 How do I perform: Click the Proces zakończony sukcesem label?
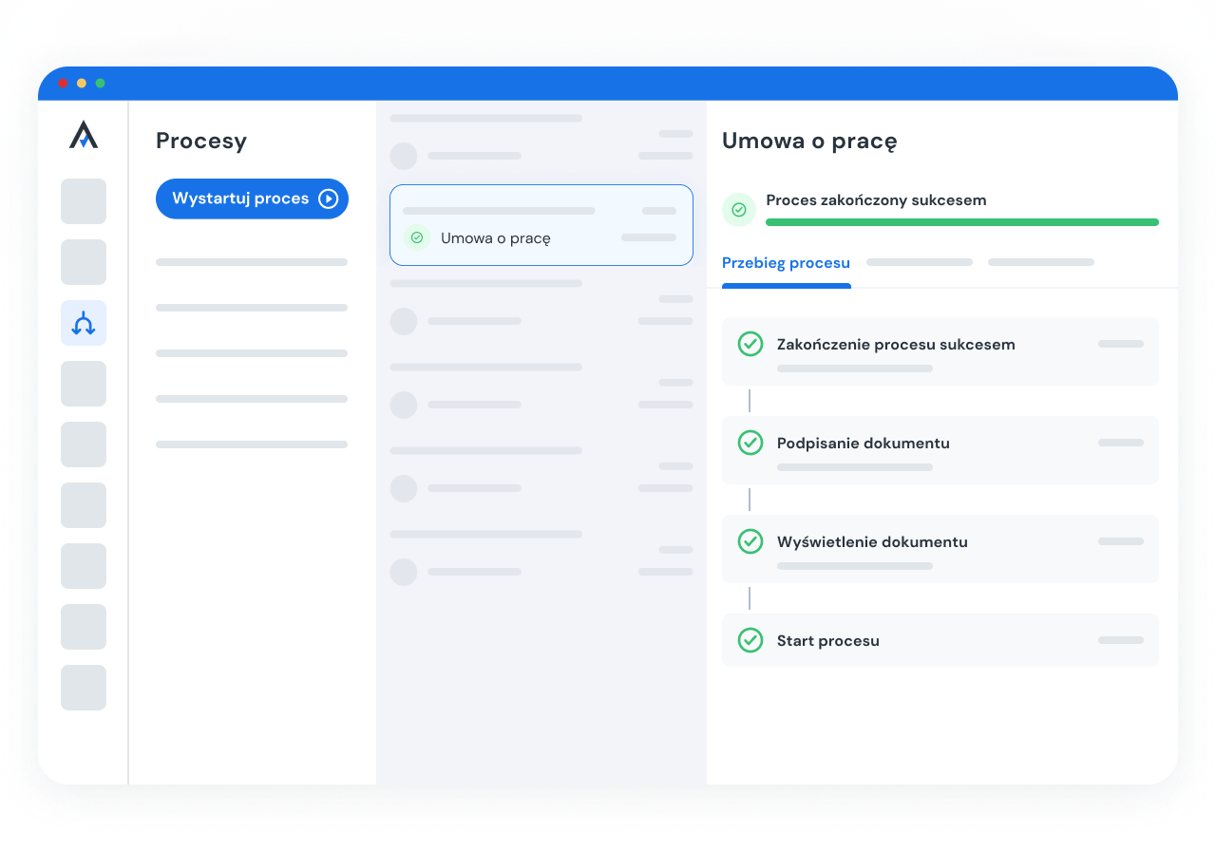[x=876, y=200]
